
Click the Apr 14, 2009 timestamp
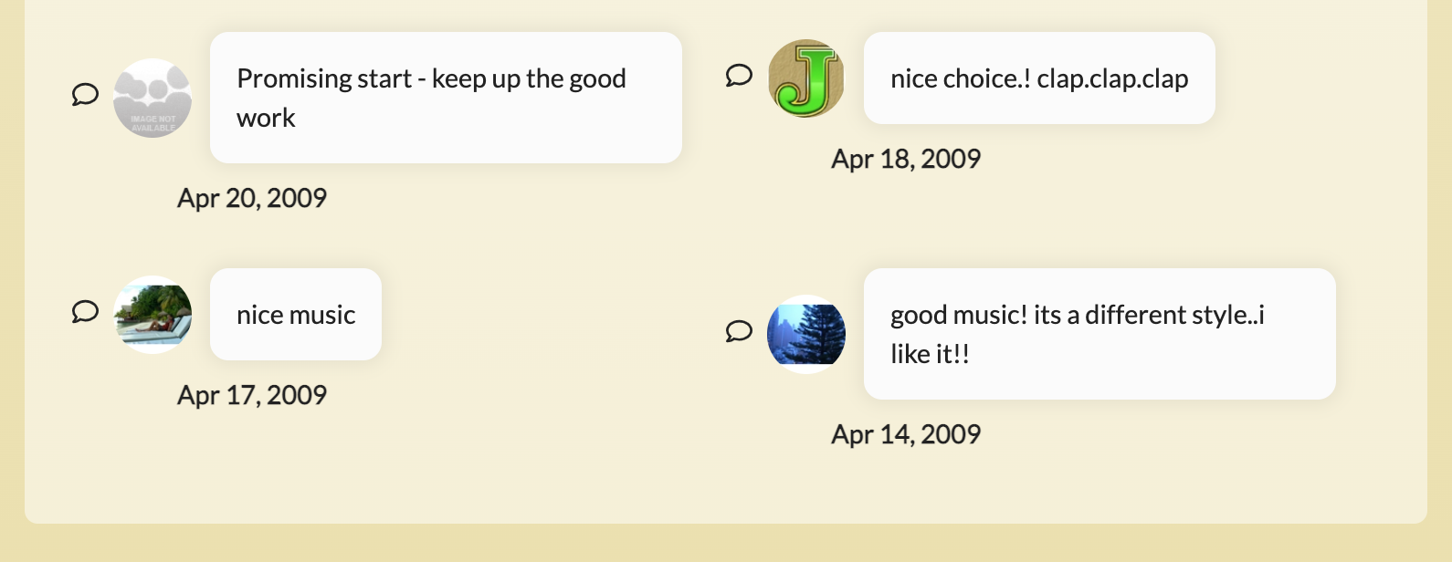[907, 434]
